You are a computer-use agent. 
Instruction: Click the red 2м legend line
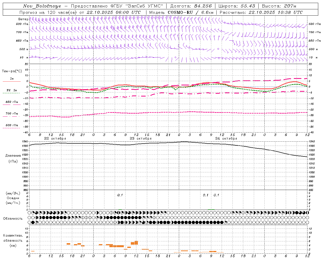12,81
